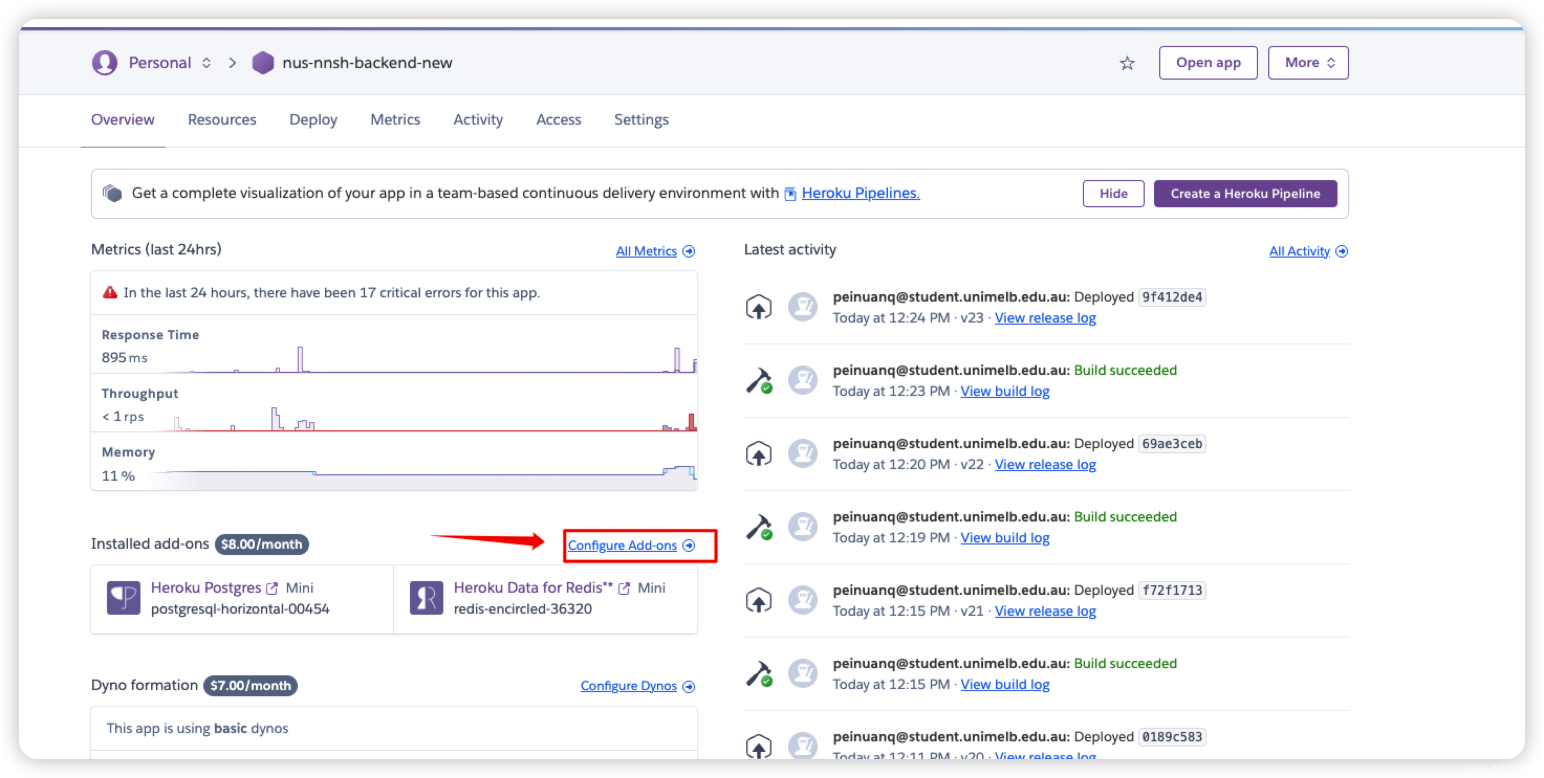The image size is (1544, 778).
Task: Expand the More dropdown menu
Action: (x=1302, y=62)
